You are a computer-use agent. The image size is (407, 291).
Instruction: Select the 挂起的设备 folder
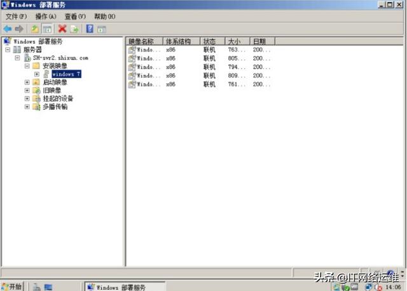click(58, 98)
